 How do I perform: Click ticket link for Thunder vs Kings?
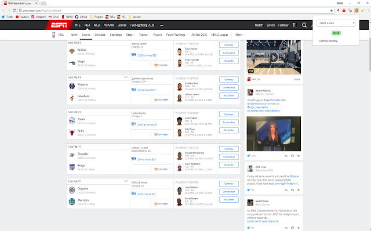[x=147, y=159]
